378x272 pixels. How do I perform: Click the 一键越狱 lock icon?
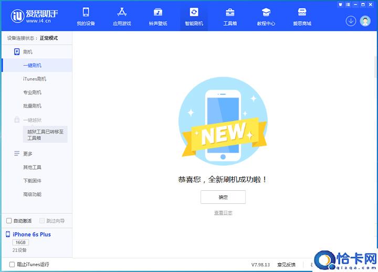click(17, 119)
